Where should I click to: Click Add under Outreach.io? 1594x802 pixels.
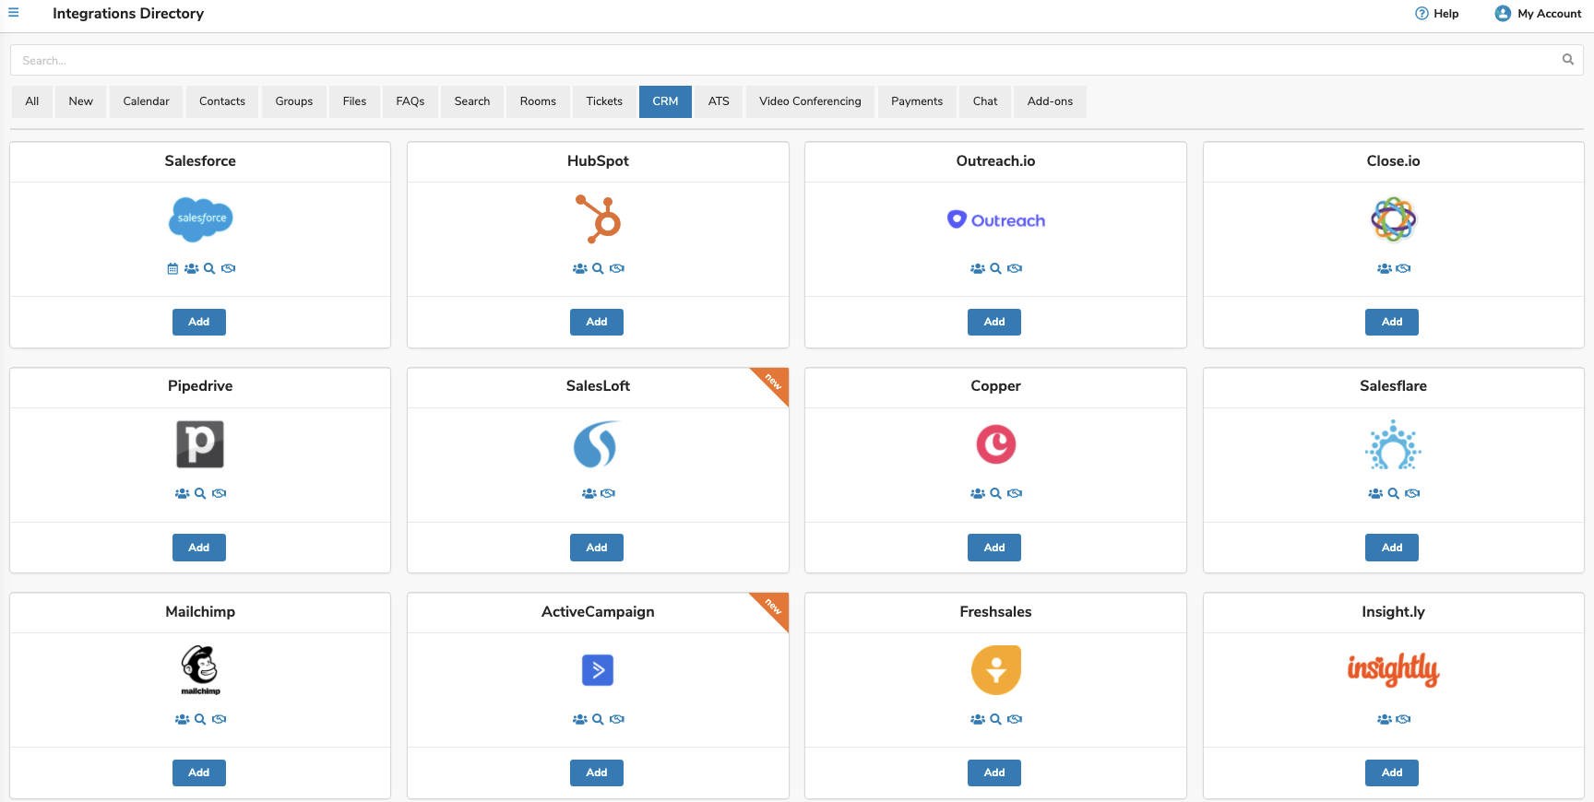click(994, 322)
